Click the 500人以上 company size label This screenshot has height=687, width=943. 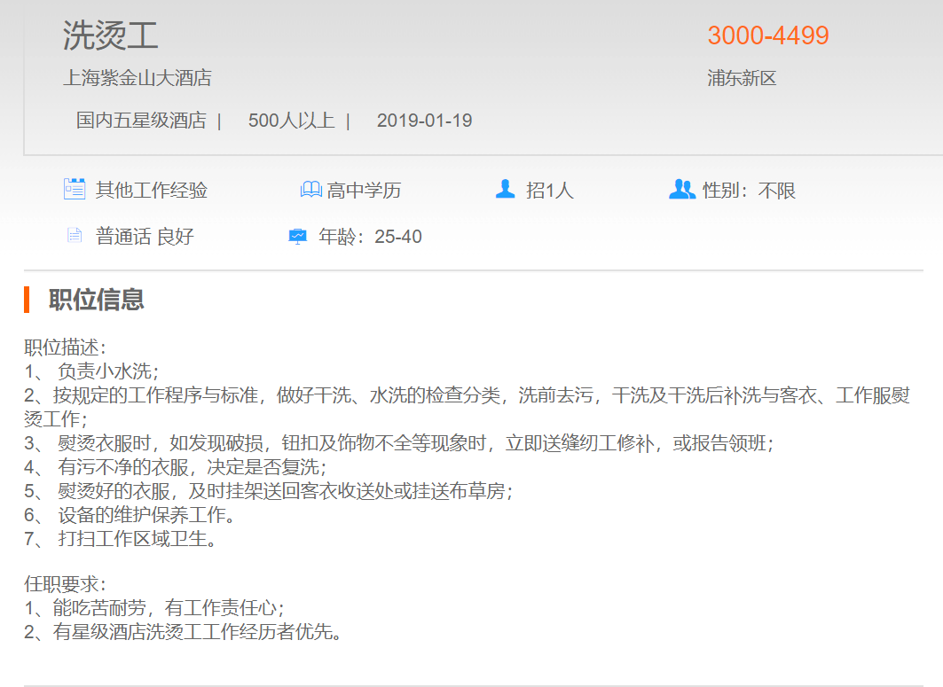[291, 121]
